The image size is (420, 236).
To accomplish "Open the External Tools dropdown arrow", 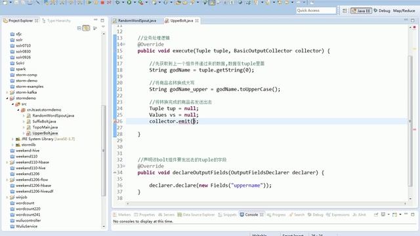I will pyautogui.click(x=146, y=3).
